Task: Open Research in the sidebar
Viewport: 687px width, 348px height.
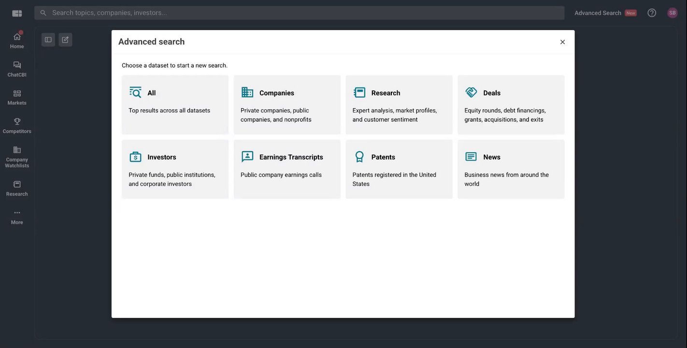Action: point(17,188)
